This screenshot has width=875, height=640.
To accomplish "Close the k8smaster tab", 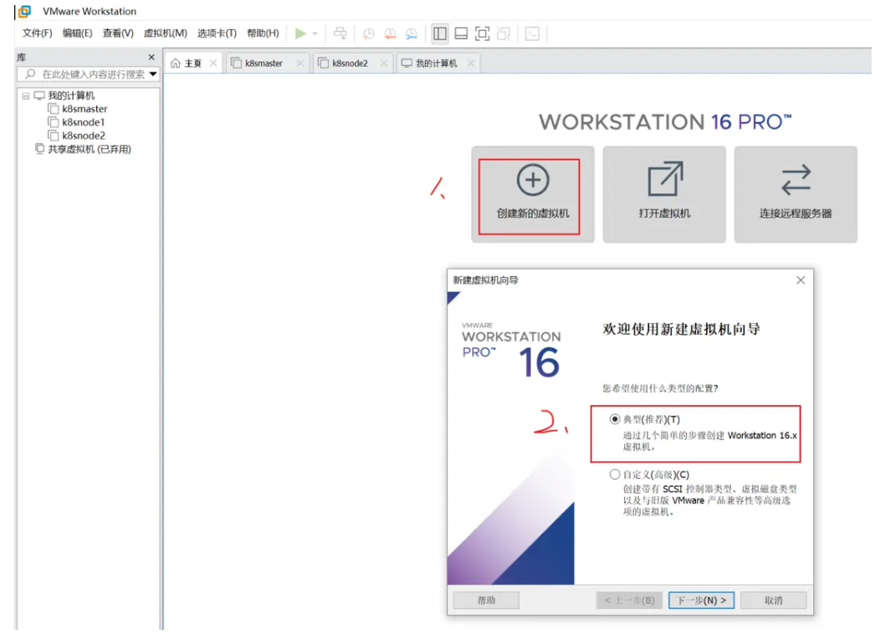I will [x=300, y=64].
